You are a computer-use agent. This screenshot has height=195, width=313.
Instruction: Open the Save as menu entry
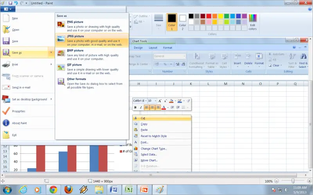point(24,53)
